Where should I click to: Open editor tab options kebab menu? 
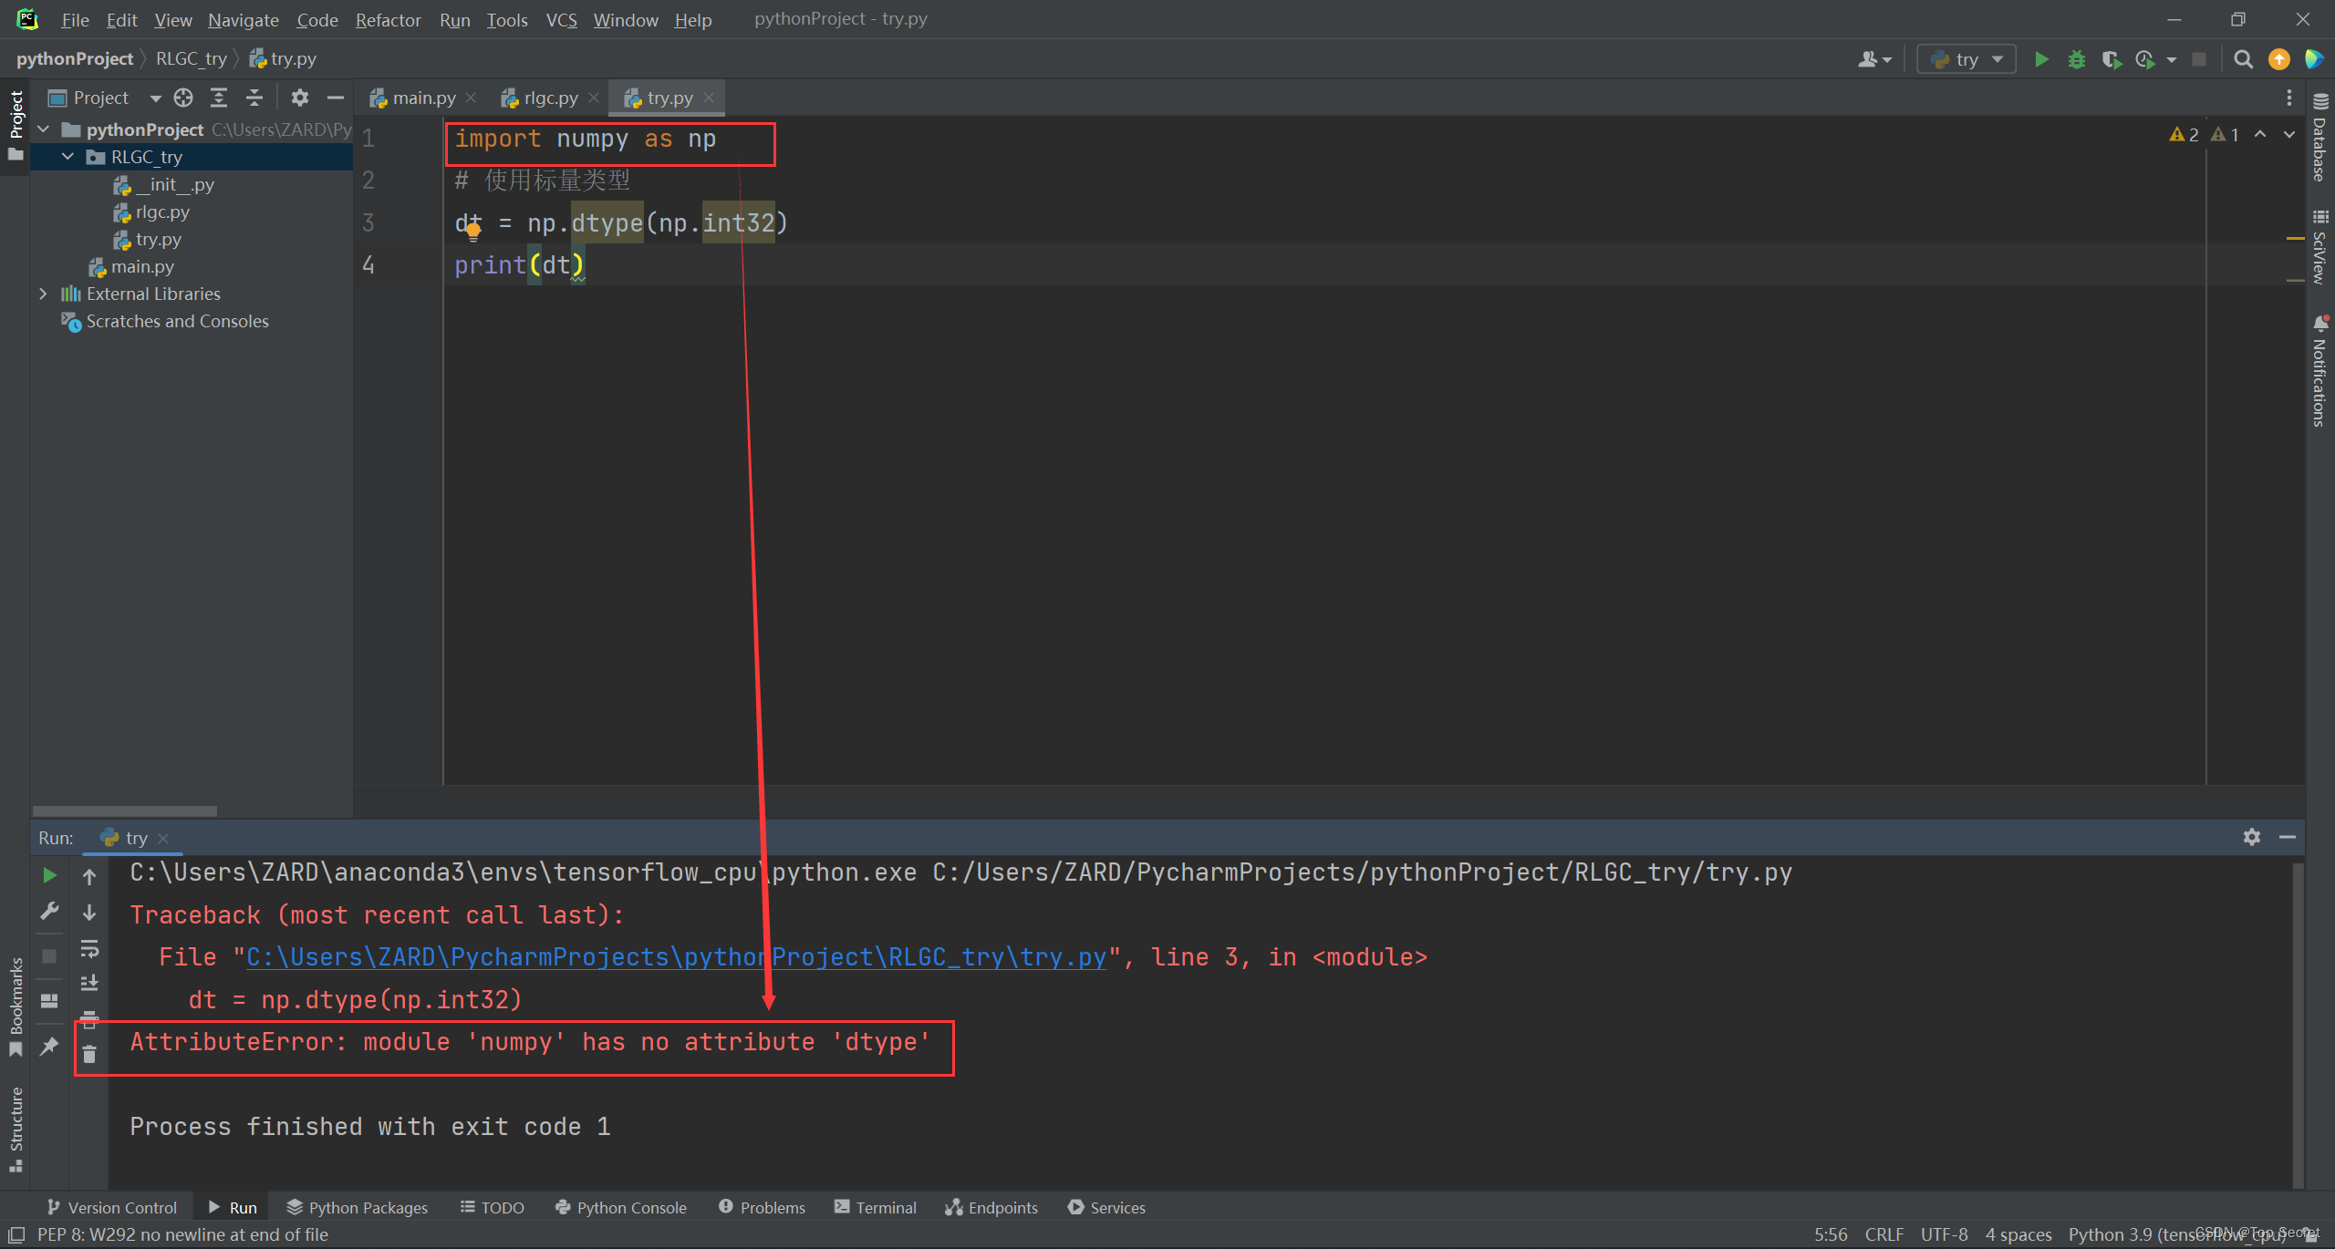tap(2288, 98)
